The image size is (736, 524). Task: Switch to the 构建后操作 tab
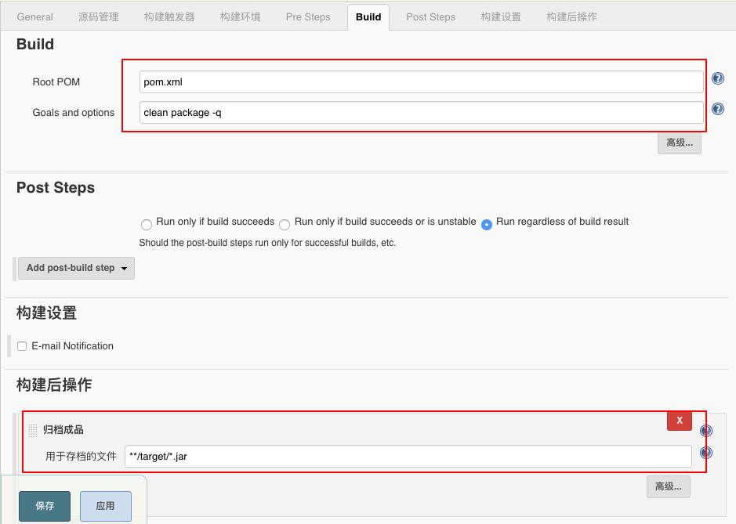[571, 17]
